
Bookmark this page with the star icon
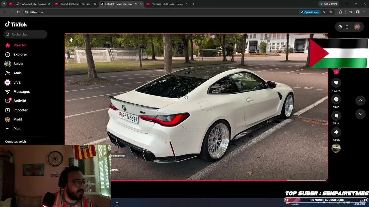(331, 12)
